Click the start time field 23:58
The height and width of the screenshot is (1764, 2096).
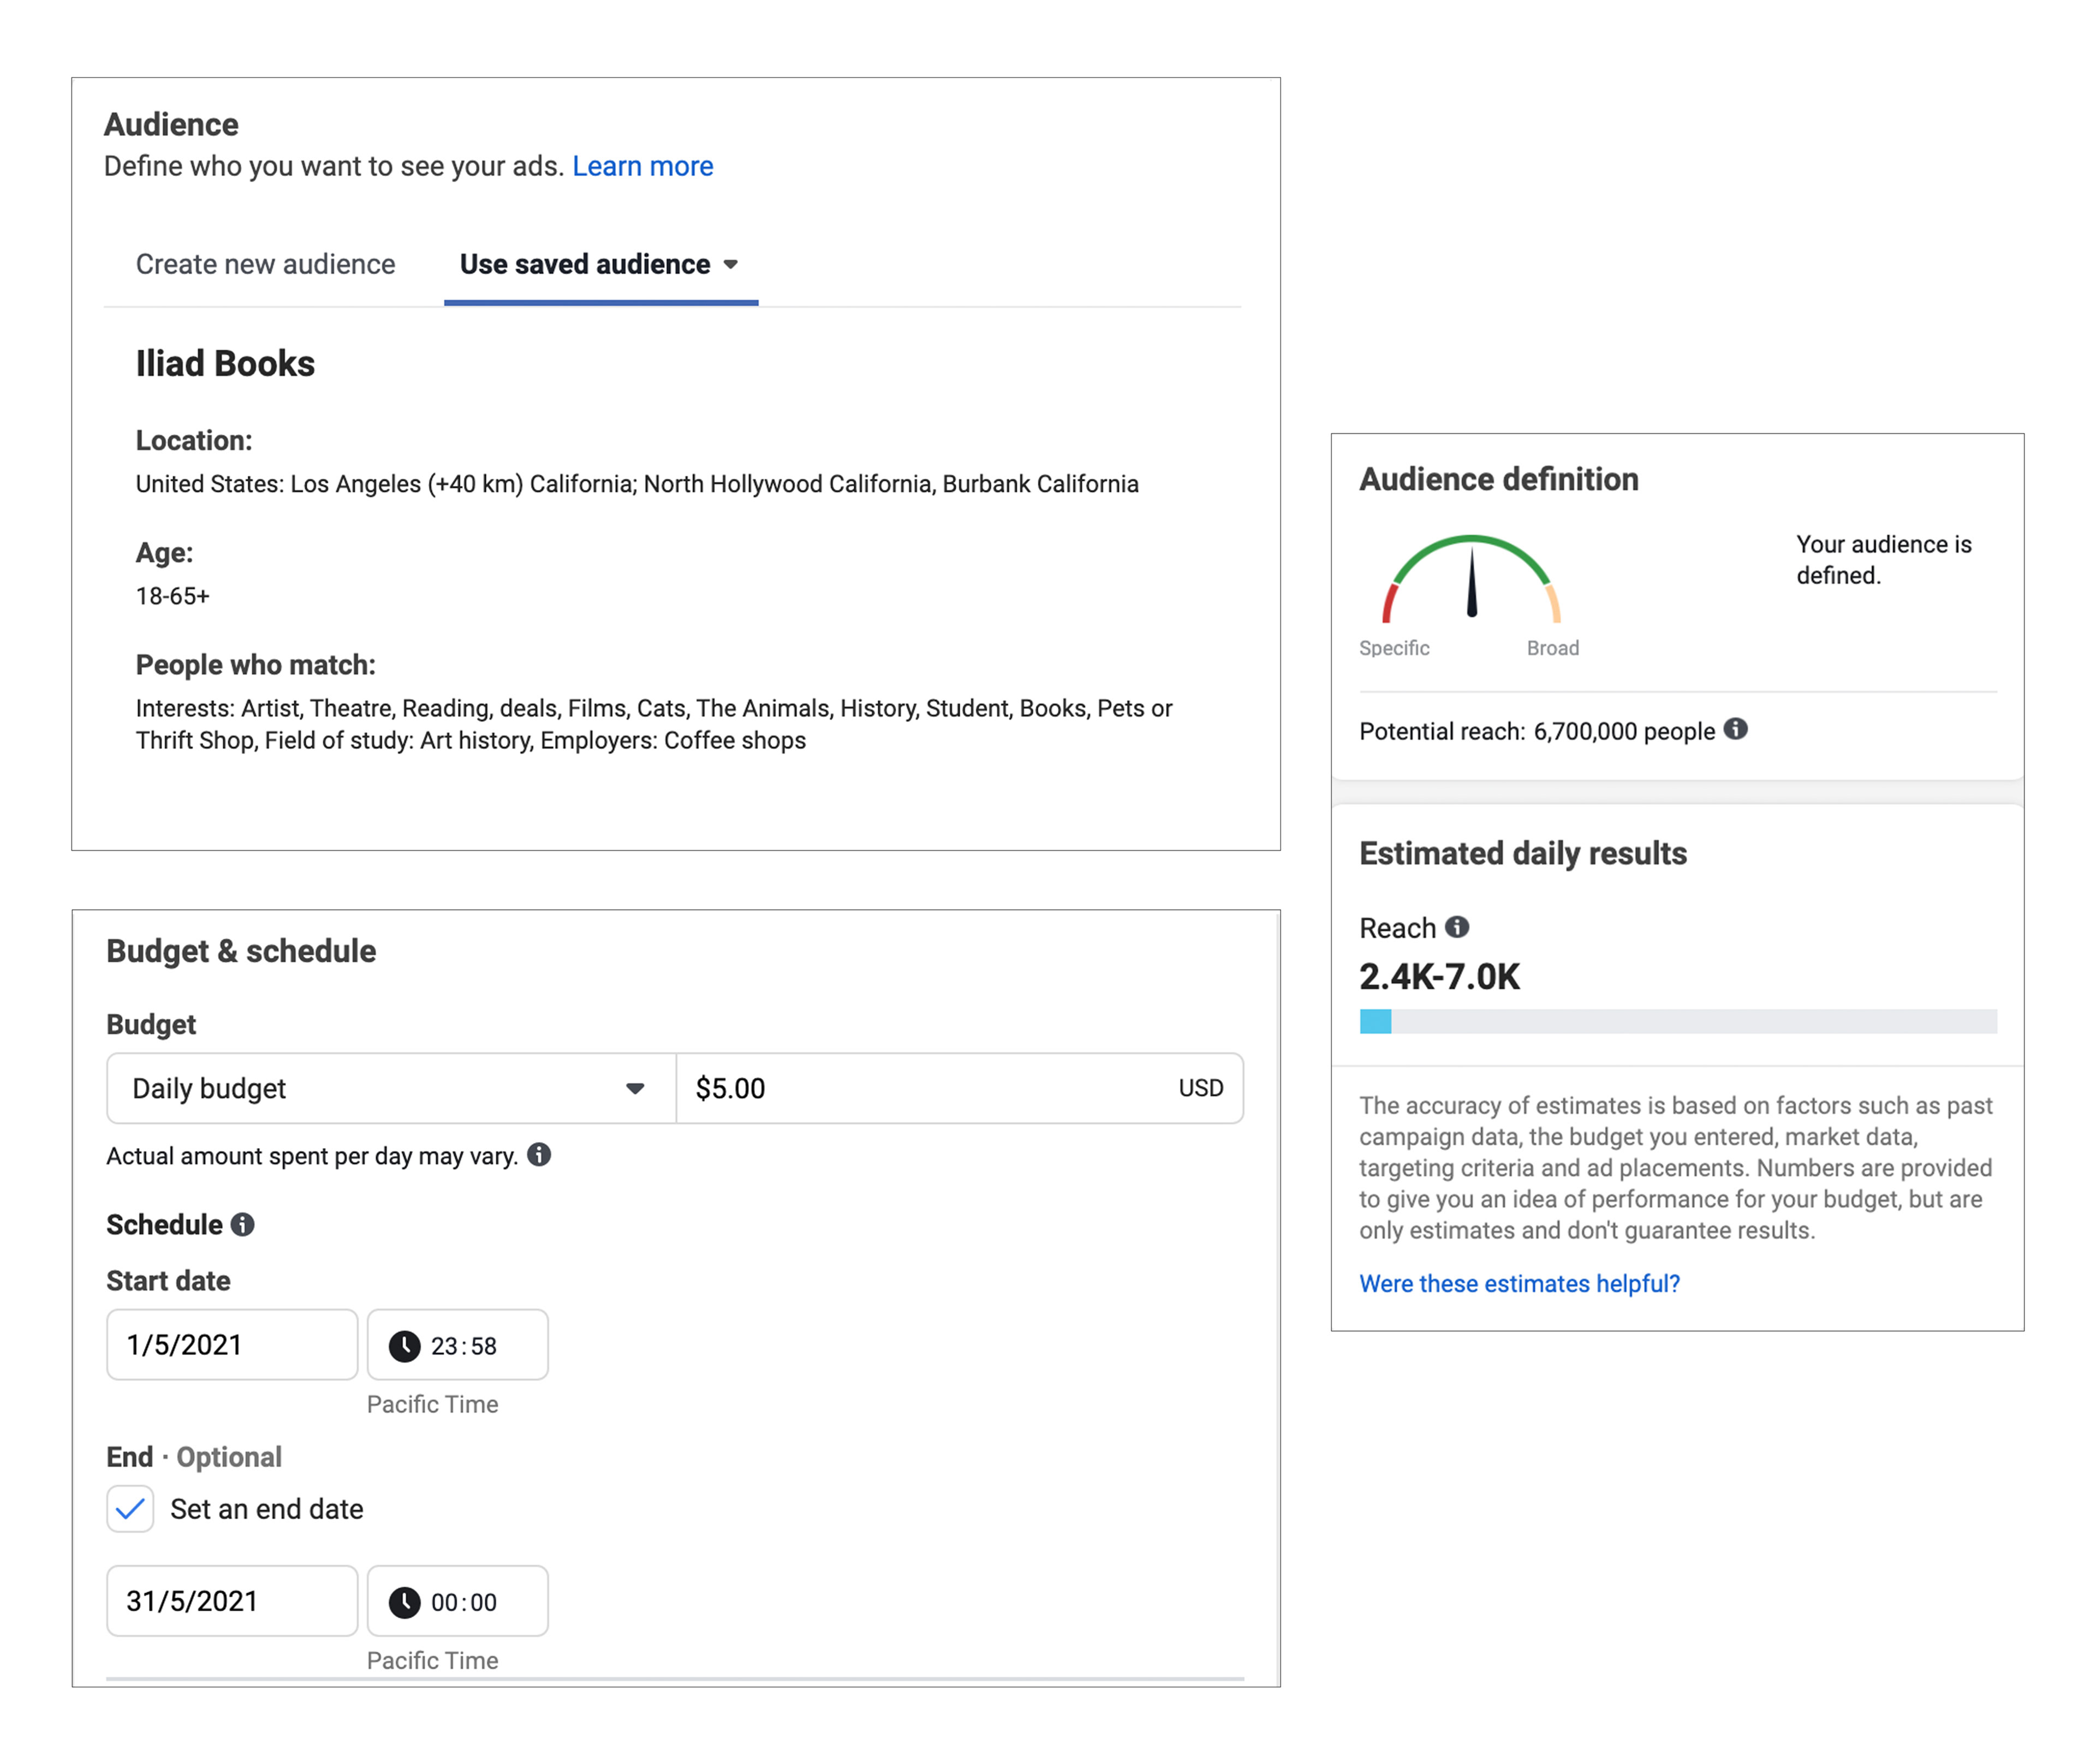pos(457,1345)
